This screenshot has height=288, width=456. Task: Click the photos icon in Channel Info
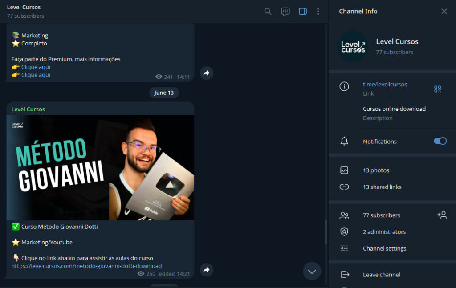[344, 170]
